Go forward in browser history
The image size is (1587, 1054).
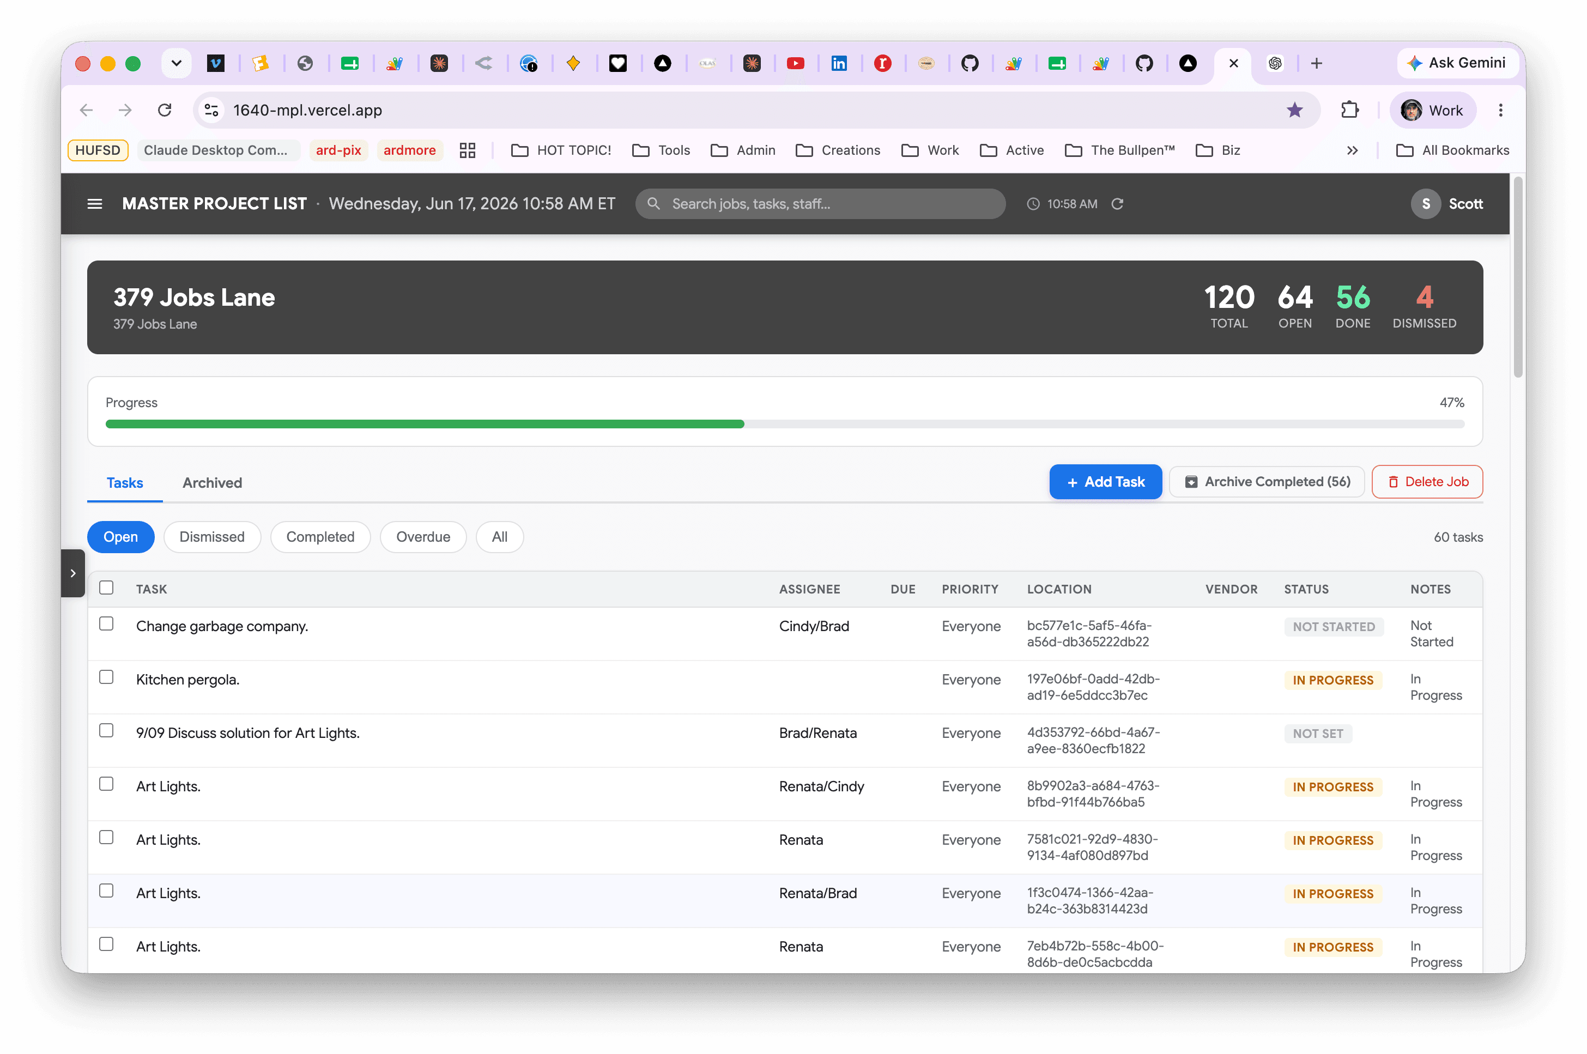pos(125,110)
